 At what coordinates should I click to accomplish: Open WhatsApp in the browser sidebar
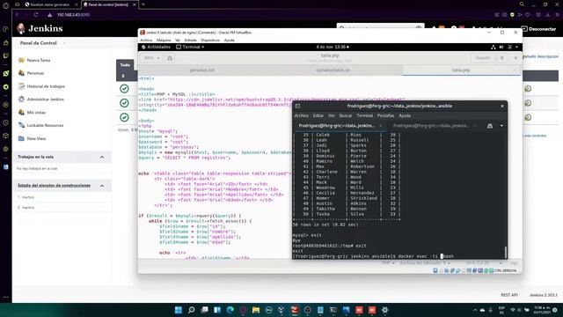pos(6,73)
